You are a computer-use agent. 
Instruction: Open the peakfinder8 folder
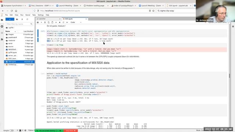click(x=19, y=37)
